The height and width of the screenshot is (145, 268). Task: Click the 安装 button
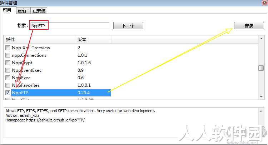click(x=249, y=26)
